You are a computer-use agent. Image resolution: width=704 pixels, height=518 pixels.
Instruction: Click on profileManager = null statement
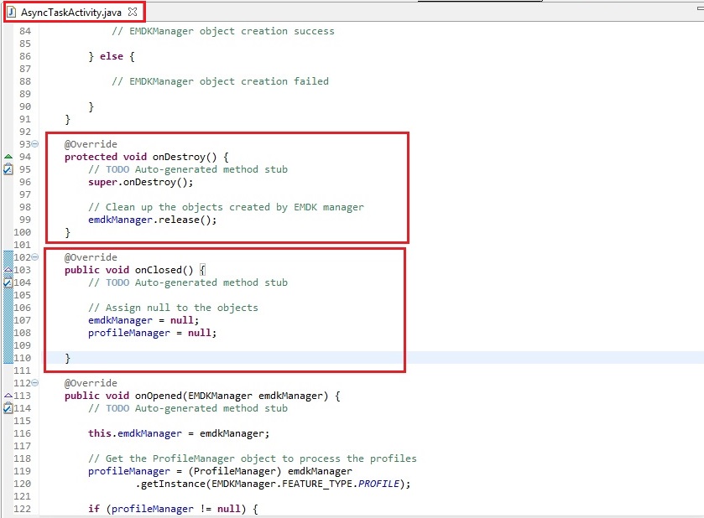coord(152,333)
